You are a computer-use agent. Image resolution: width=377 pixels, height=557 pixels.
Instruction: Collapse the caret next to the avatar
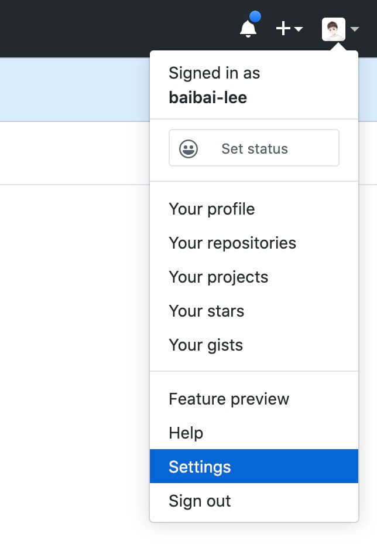354,29
